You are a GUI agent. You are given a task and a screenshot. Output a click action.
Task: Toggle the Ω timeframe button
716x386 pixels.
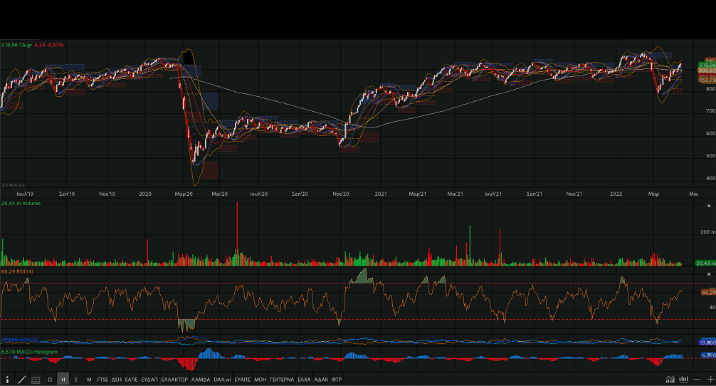[50, 380]
